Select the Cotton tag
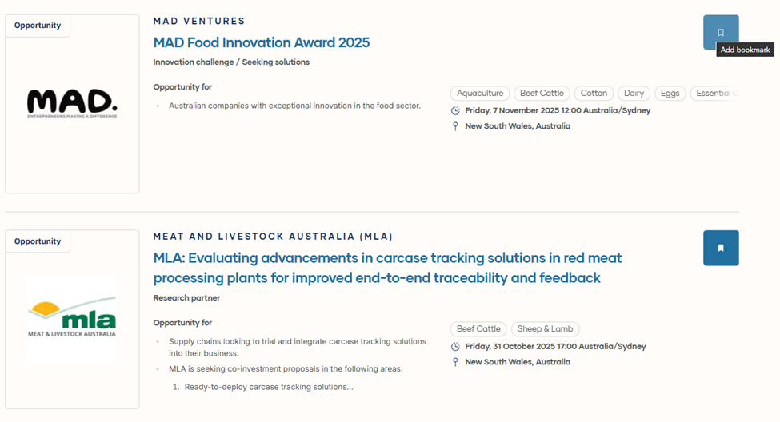 (x=594, y=94)
